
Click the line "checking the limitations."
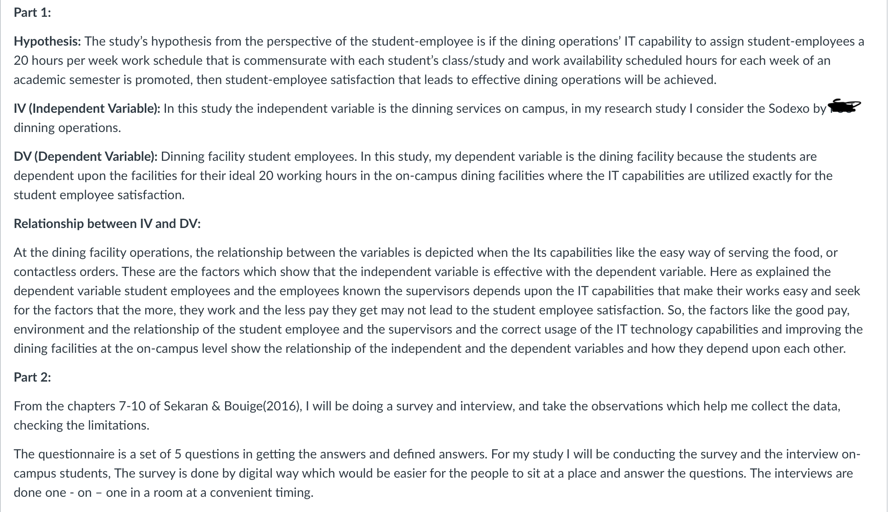82,425
